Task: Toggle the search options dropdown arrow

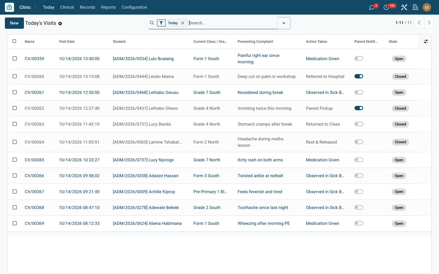Action: tap(284, 23)
